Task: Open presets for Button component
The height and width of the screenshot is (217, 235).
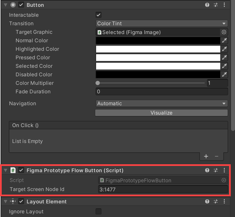Action: tap(216, 5)
